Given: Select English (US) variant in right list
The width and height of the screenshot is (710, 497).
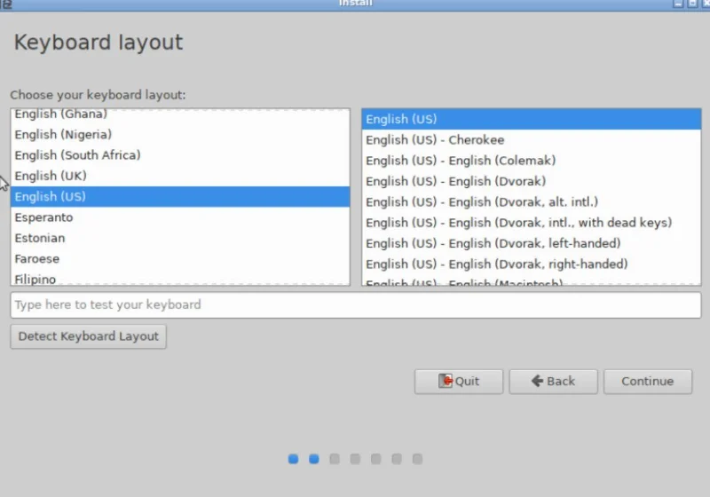Looking at the screenshot, I should tap(531, 119).
